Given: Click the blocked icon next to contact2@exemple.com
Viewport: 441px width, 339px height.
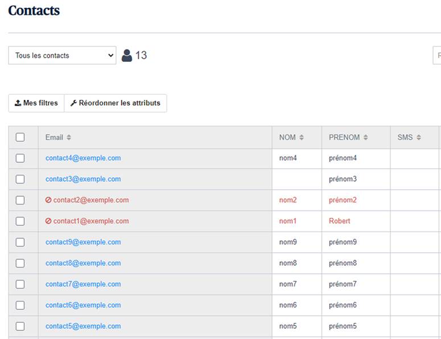Looking at the screenshot, I should (48, 200).
